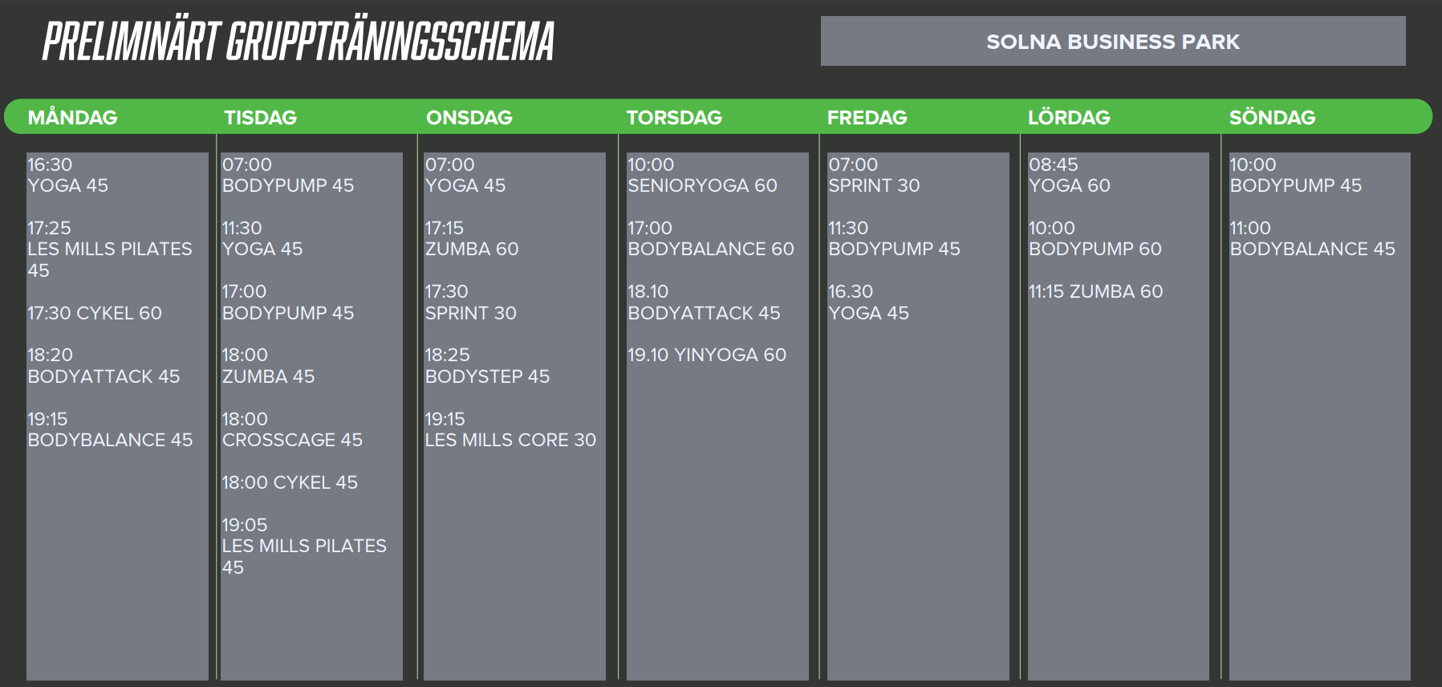Click the Solna Business Park location box
The width and height of the screenshot is (1442, 687).
(1112, 42)
